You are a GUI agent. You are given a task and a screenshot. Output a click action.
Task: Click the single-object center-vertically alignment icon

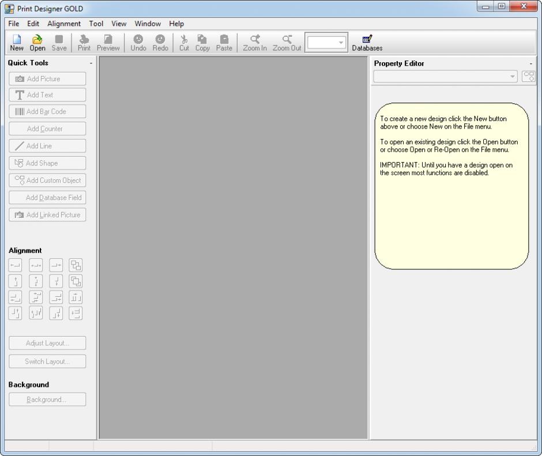click(x=36, y=281)
